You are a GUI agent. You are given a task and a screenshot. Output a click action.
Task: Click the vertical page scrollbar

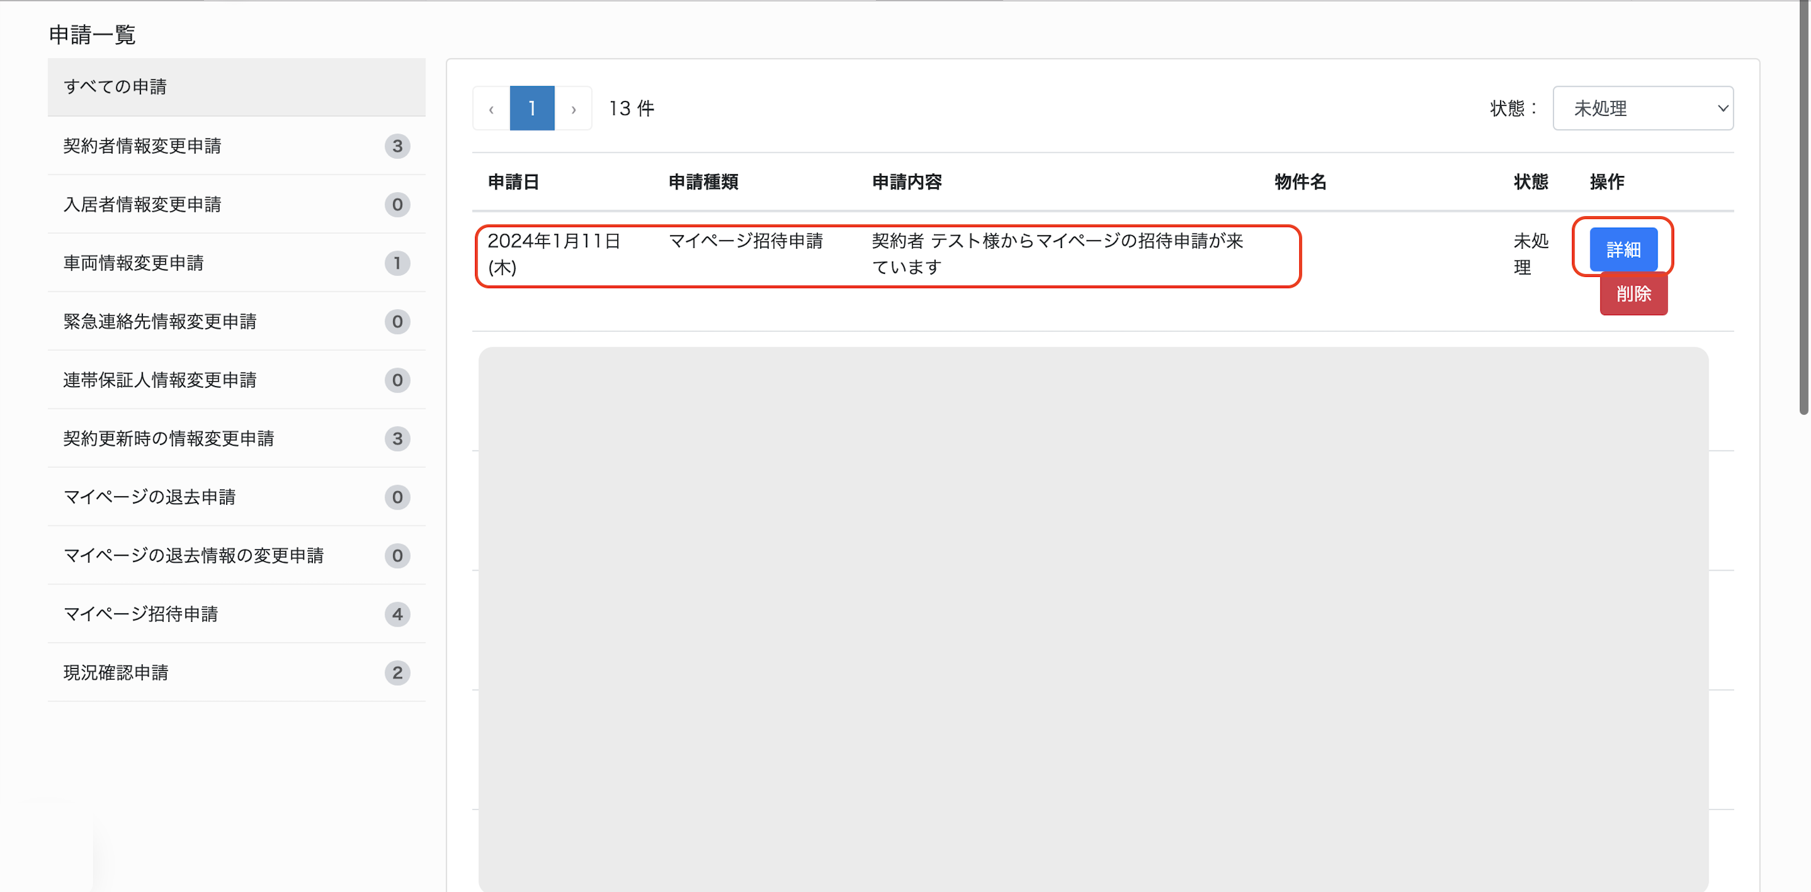click(1803, 208)
